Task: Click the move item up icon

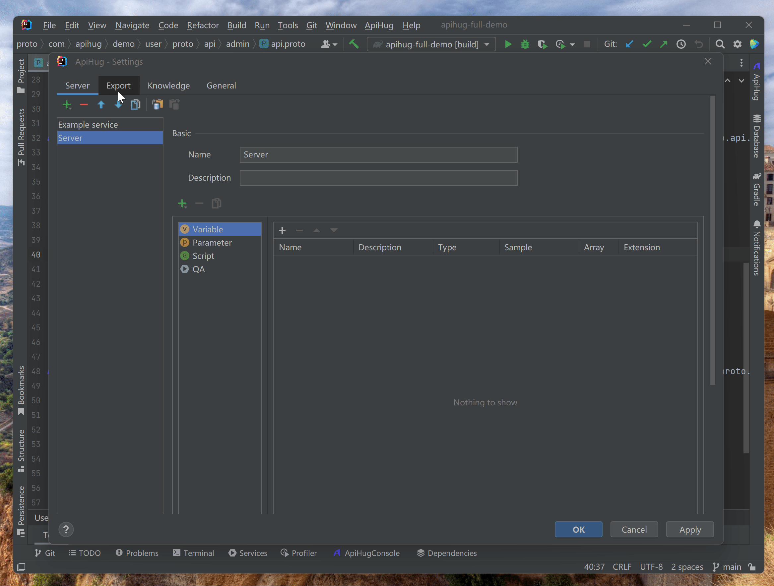Action: click(x=100, y=105)
